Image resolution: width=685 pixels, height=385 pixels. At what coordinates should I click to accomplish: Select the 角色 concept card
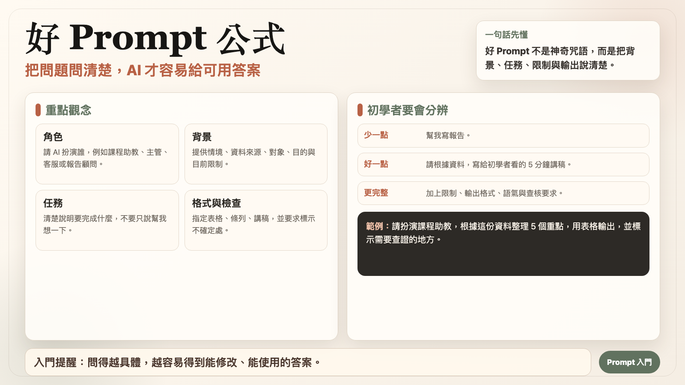click(x=107, y=154)
